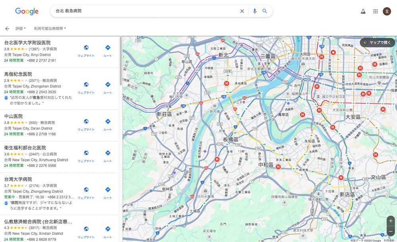Open website for 台北医学大学附設医院
The image size is (397, 242).
pyautogui.click(x=86, y=51)
